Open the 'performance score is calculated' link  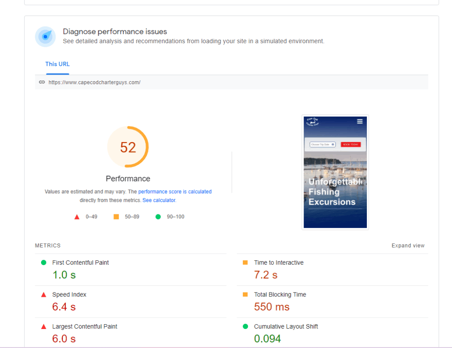tap(175, 192)
